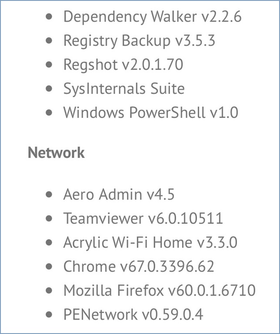
Task: Click the Dependency Walker v2.2.6 list item
Action: pos(153,17)
